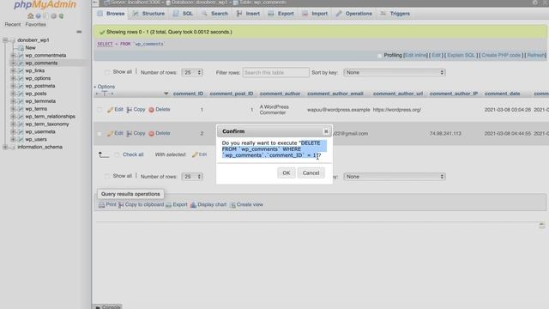Click the scroll-to-top icon at right edge

point(541,225)
